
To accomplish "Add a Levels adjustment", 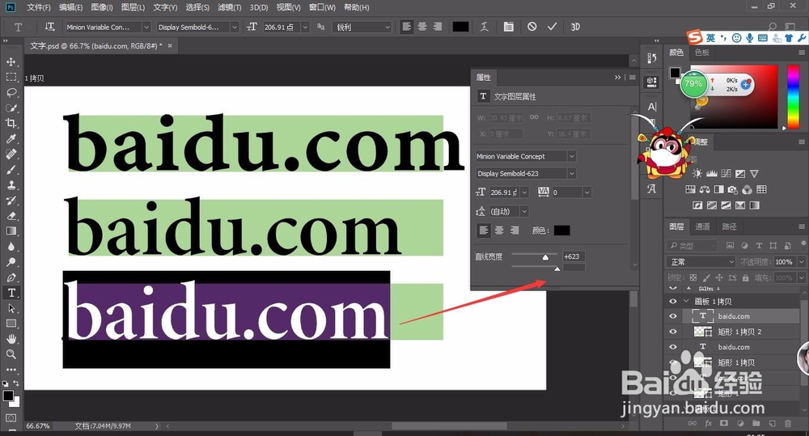I will [x=711, y=174].
